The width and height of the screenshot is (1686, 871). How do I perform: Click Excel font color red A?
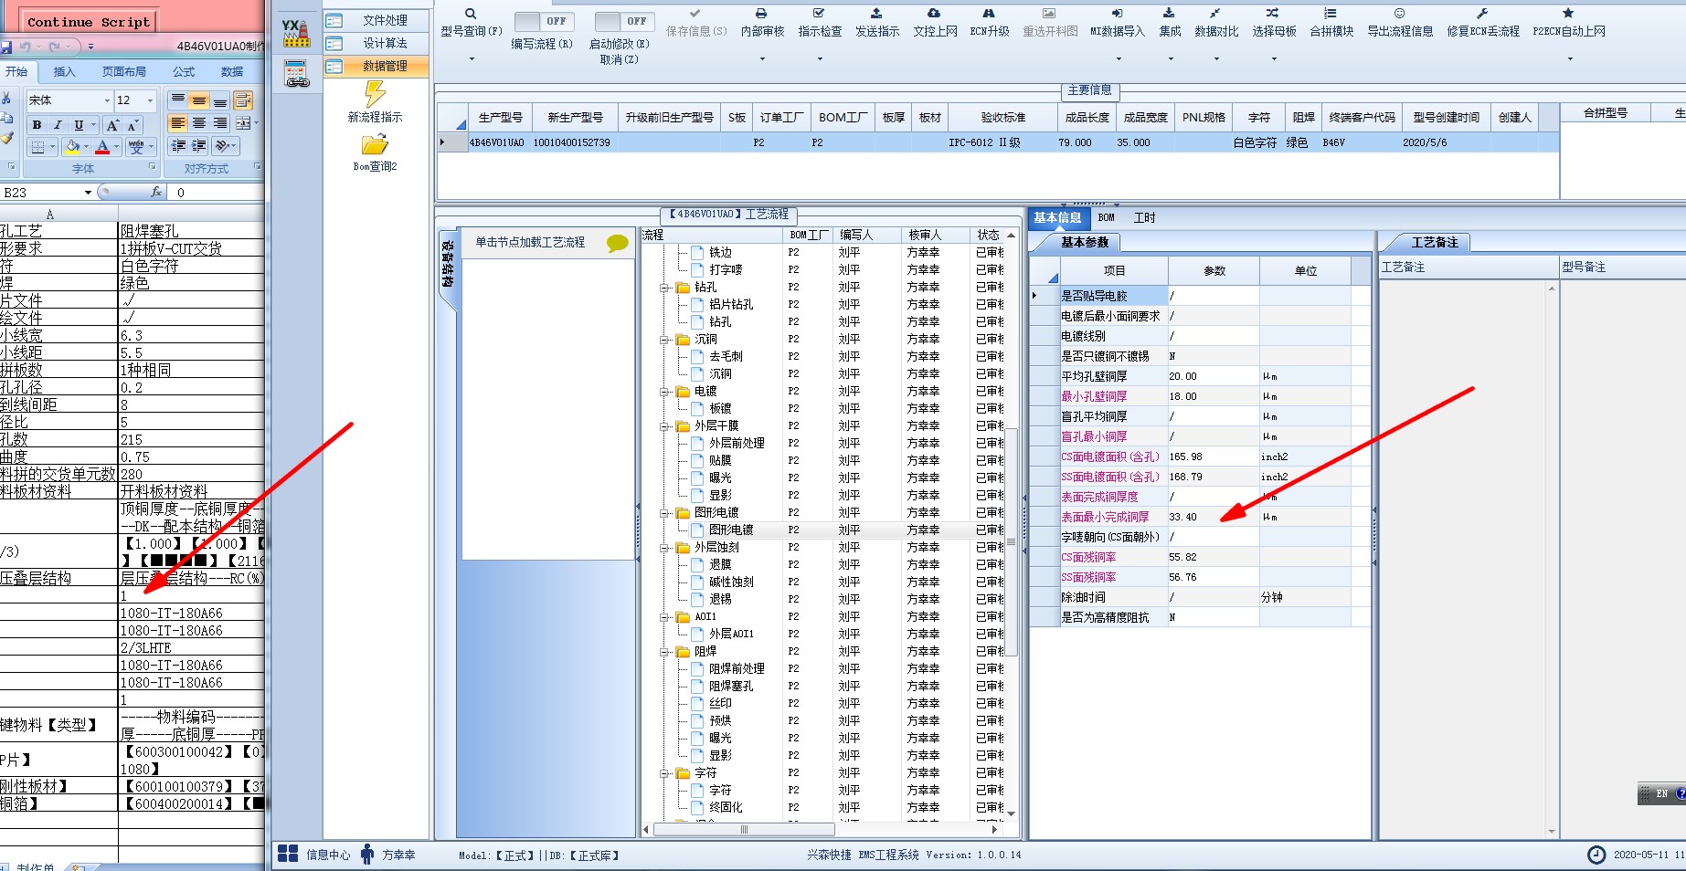click(x=102, y=146)
